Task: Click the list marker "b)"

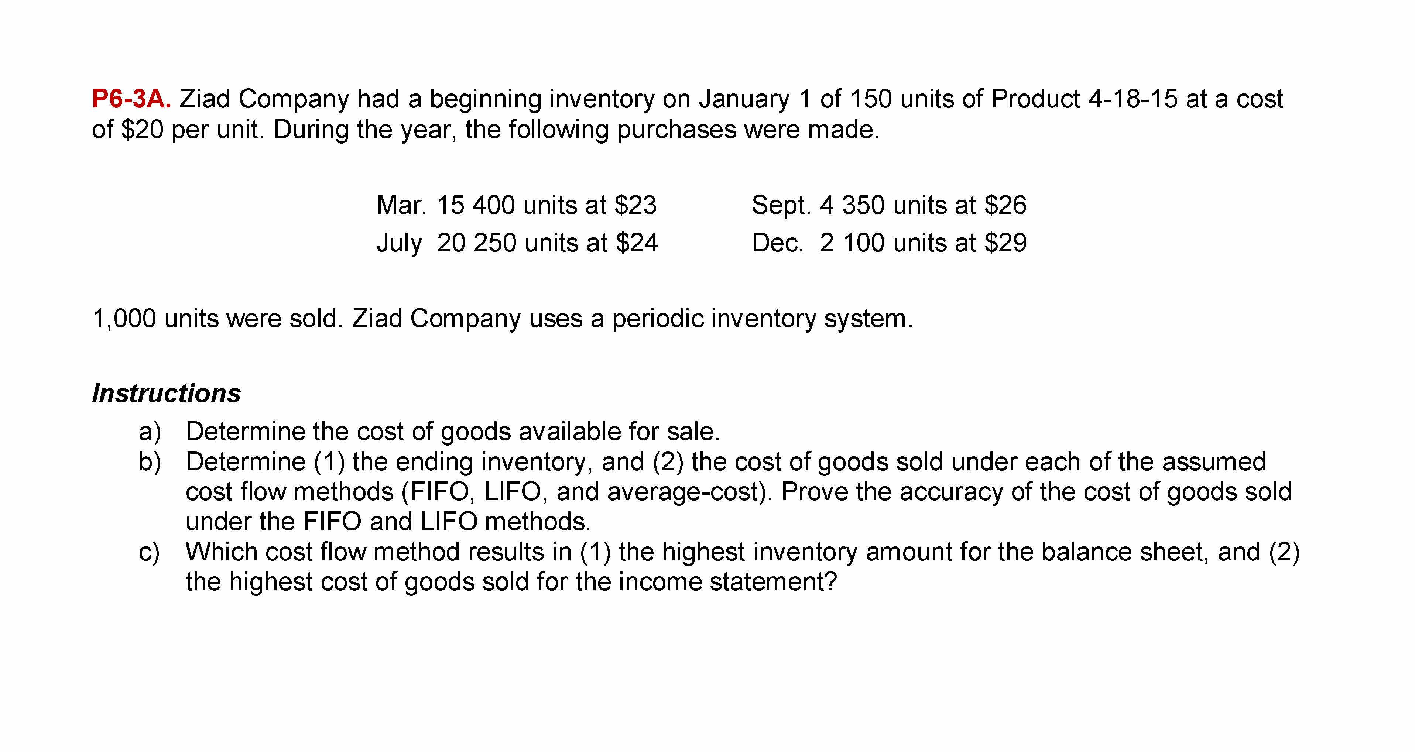Action: (150, 462)
